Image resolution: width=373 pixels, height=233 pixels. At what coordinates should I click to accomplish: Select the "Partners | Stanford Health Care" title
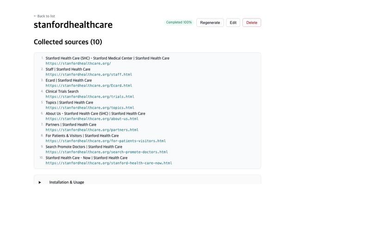[71, 124]
